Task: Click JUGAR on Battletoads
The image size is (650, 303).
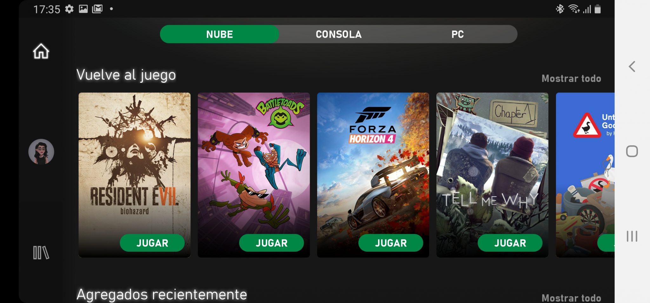Action: point(272,243)
